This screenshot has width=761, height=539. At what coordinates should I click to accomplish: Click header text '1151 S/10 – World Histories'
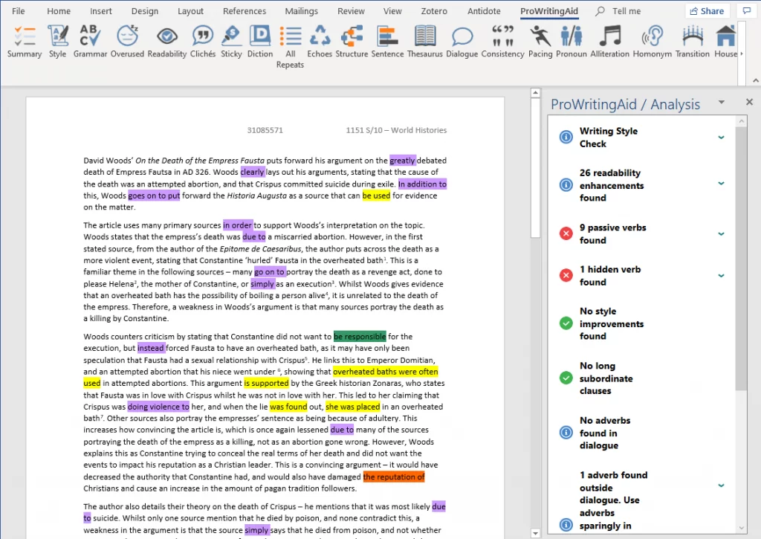pos(396,130)
